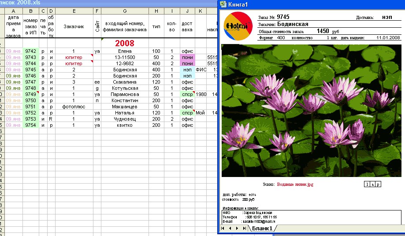Click the boxed '1 a p' code
The width and height of the screenshot is (405, 236).
(372, 184)
